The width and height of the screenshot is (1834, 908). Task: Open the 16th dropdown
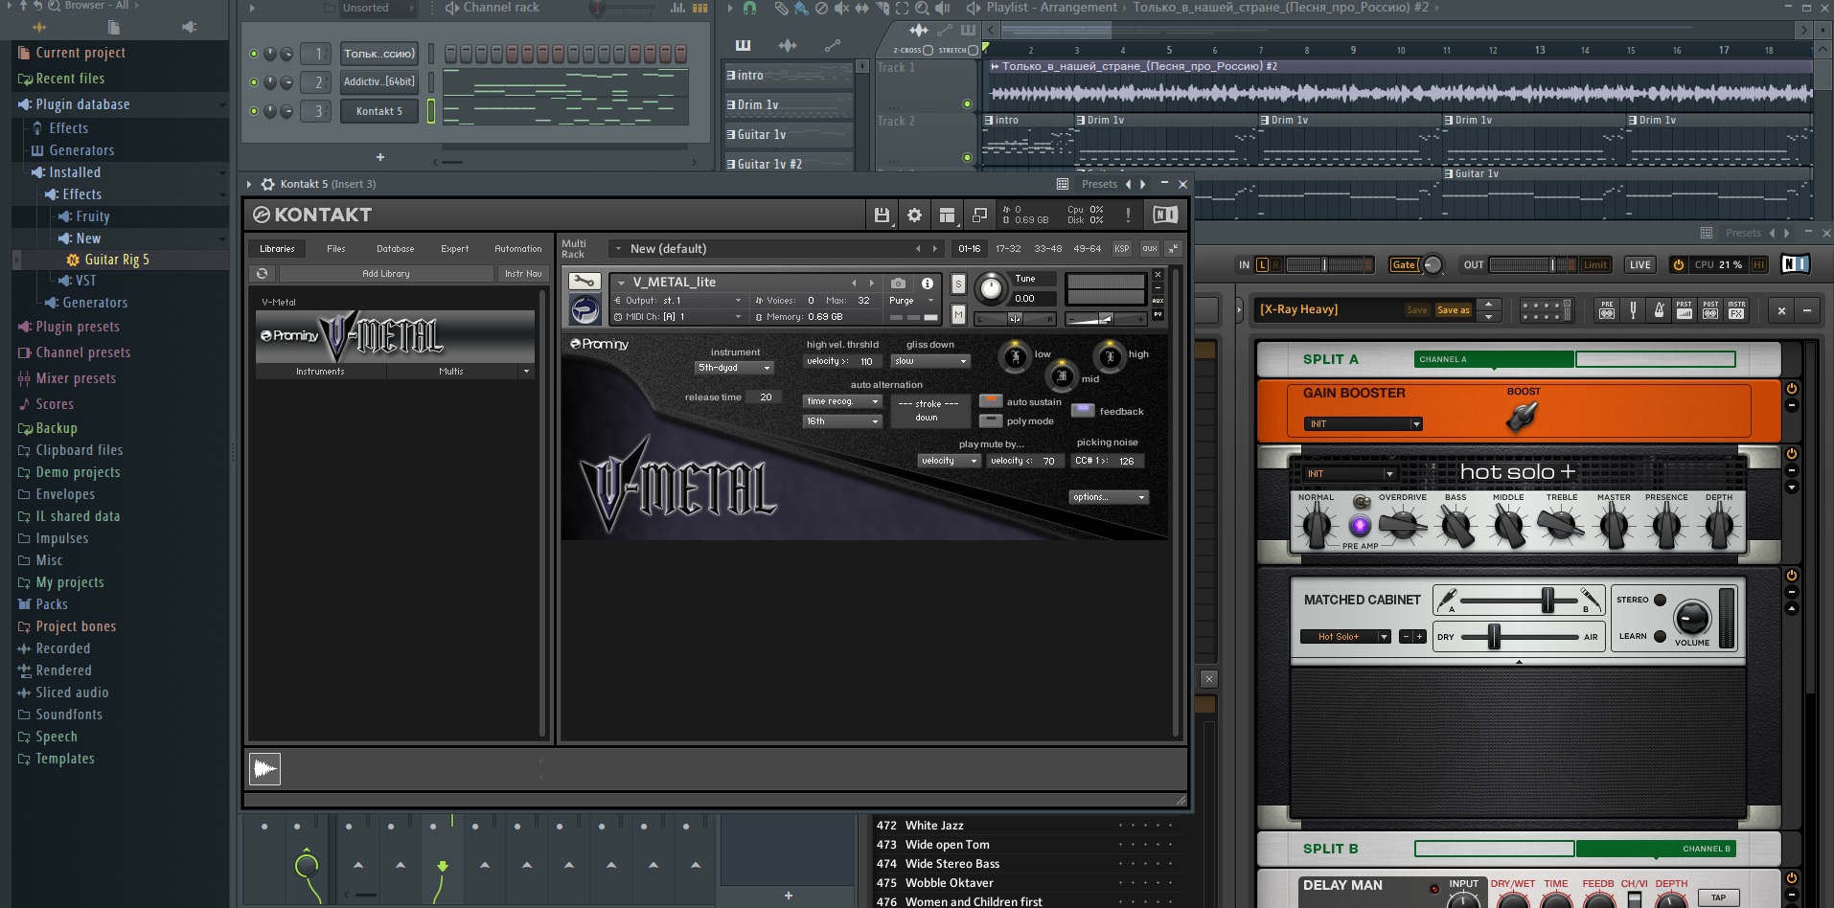tap(842, 421)
